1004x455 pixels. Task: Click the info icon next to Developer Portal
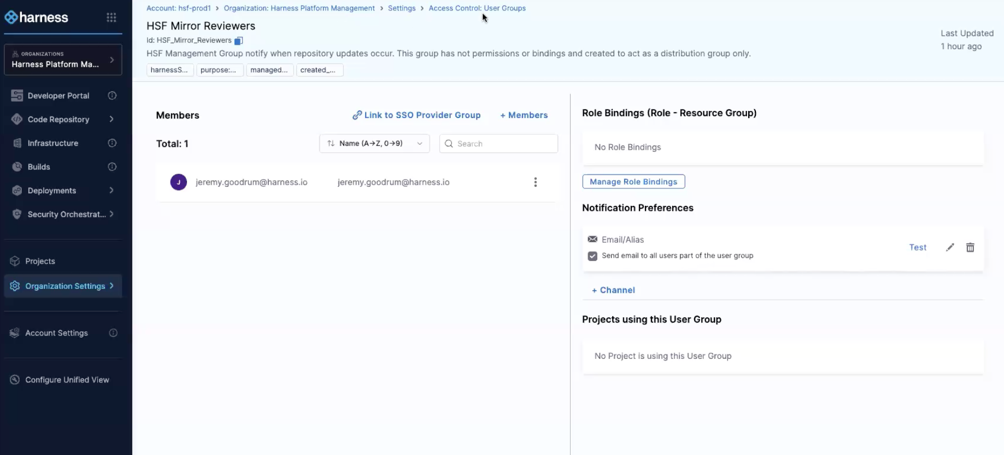coord(112,96)
